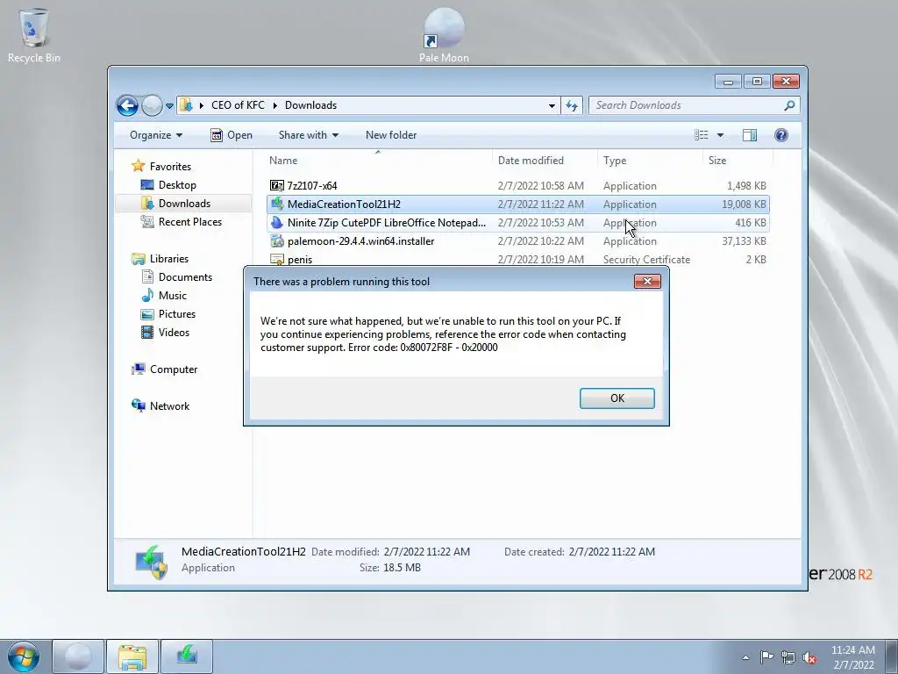
Task: Sort by Date modified column header
Action: 544,161
